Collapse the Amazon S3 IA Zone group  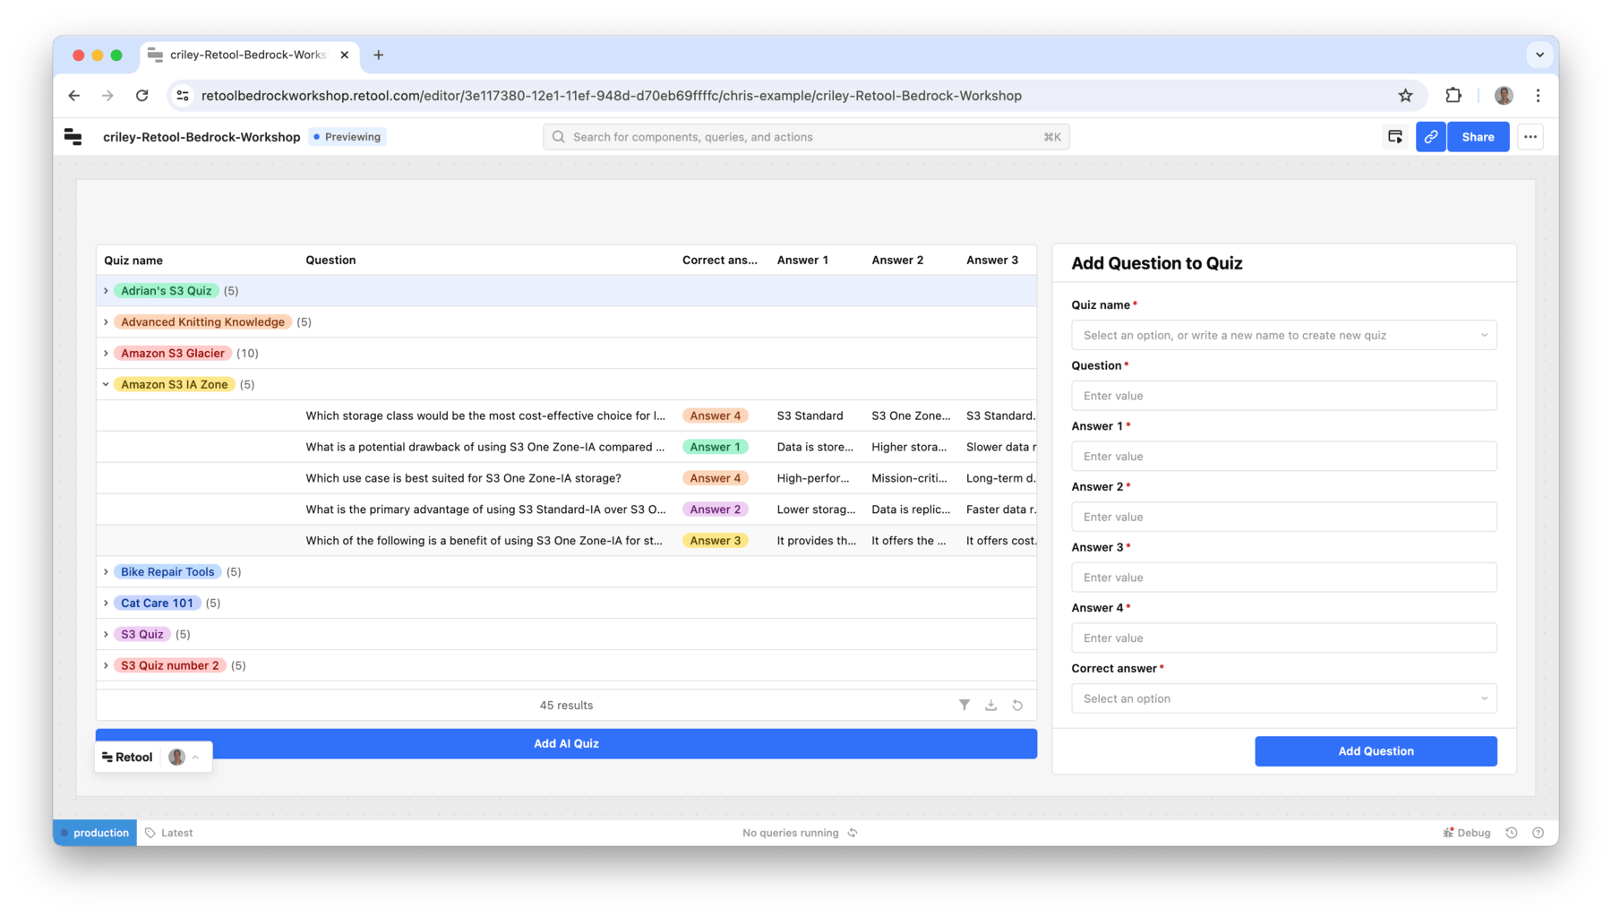106,385
